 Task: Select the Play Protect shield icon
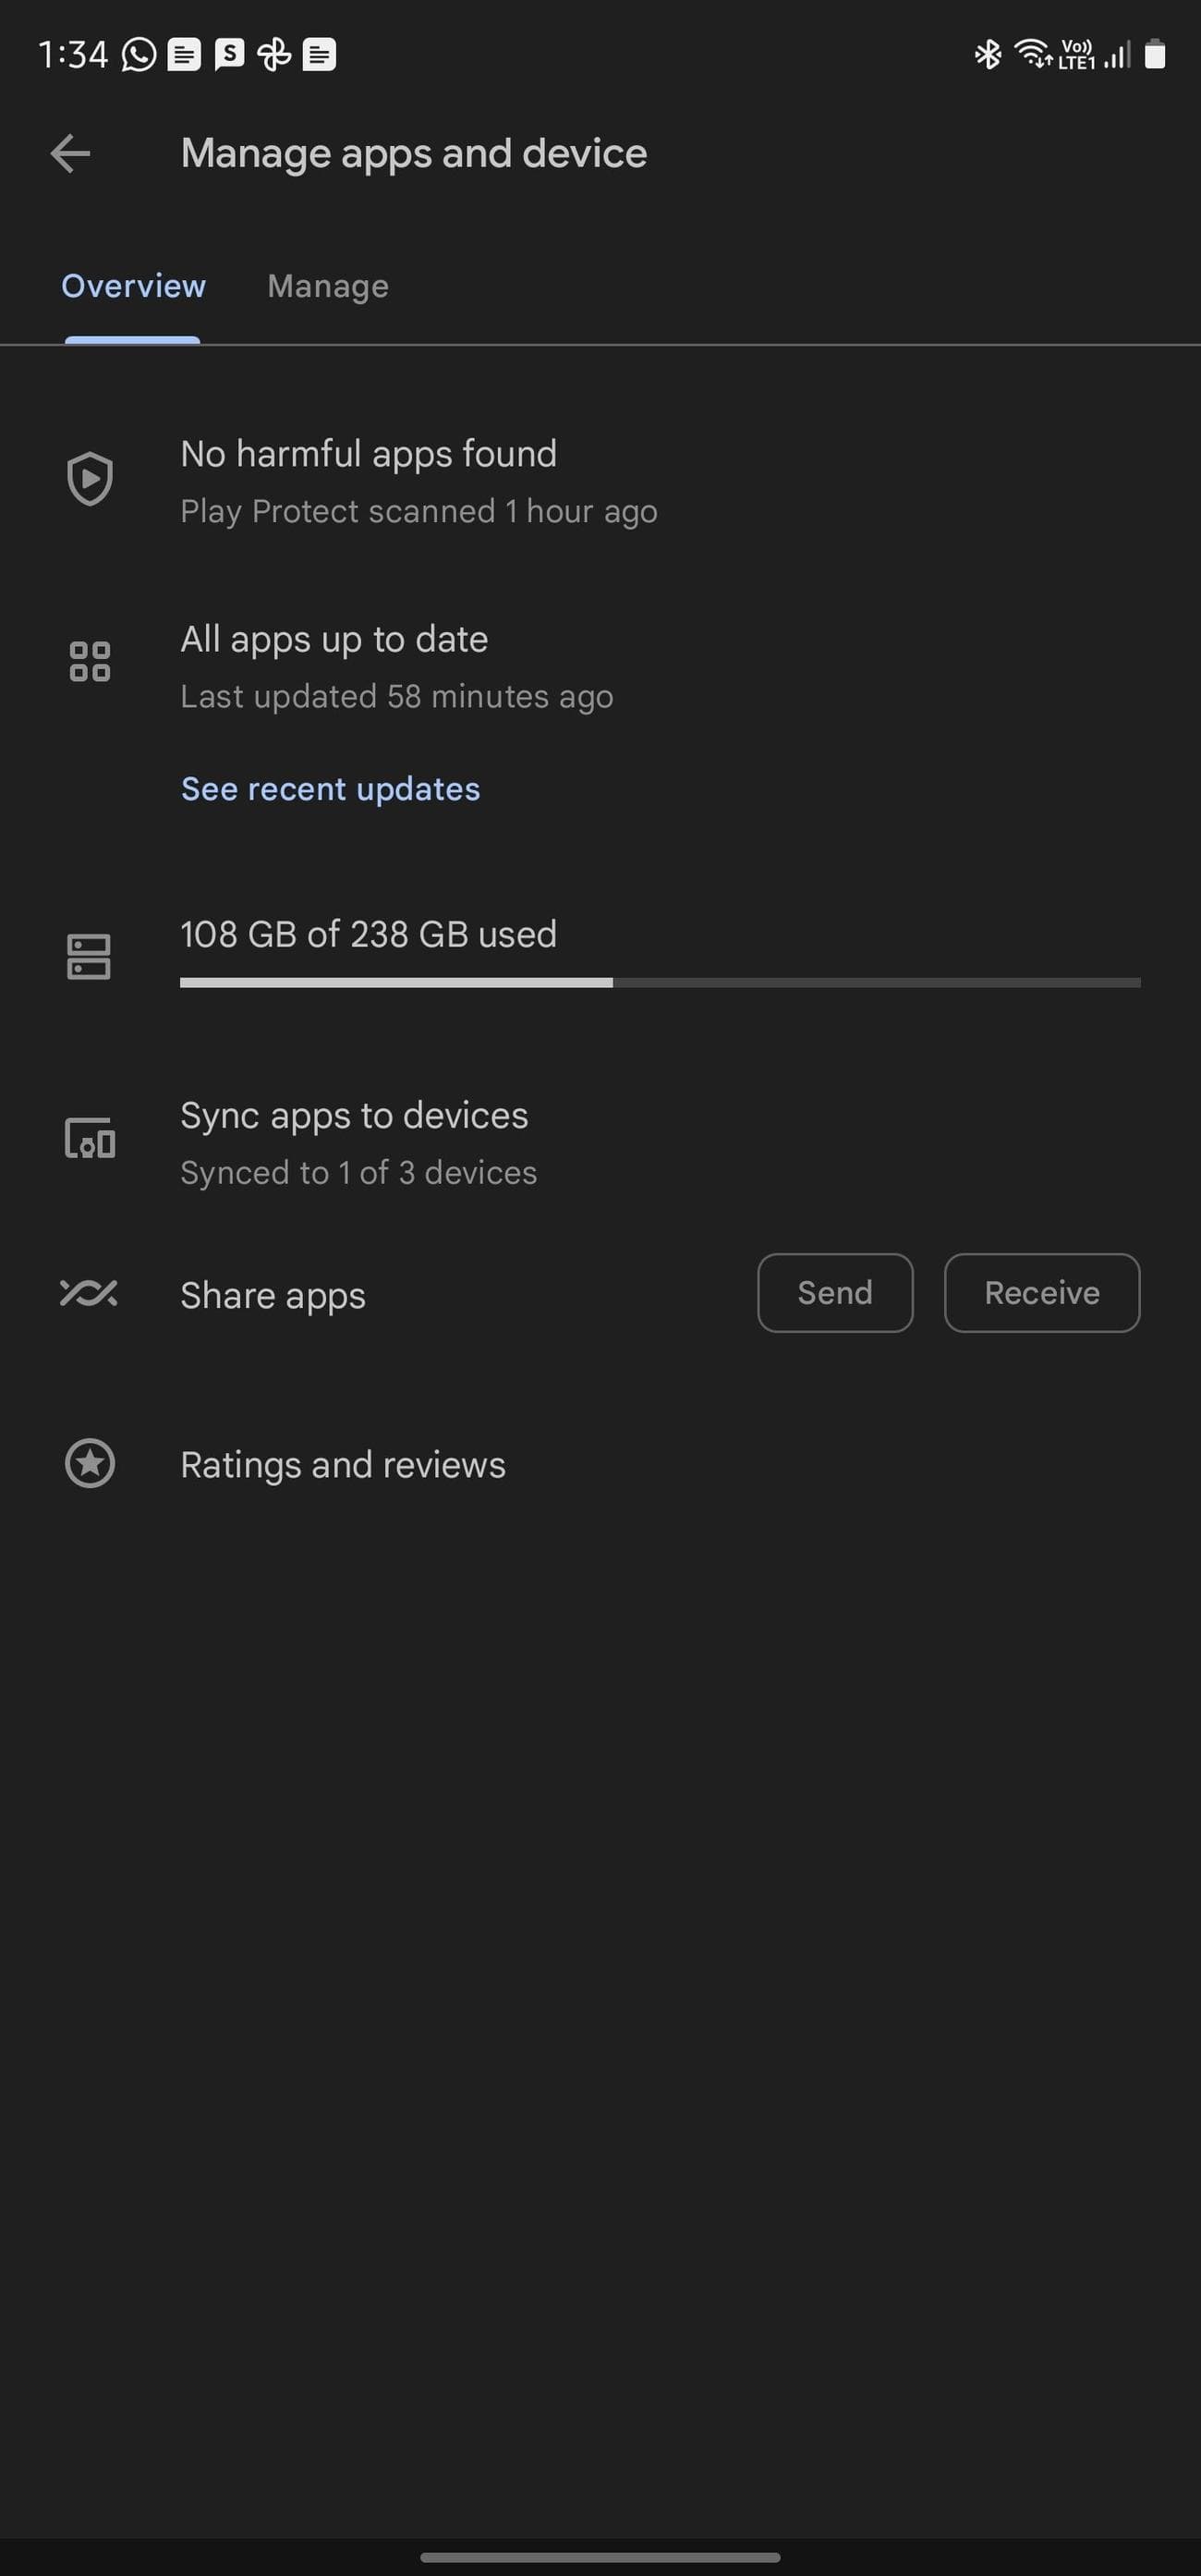(90, 478)
